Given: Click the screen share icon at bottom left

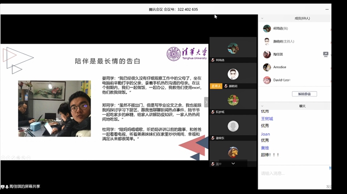Looking at the screenshot, I should [x=3, y=187].
